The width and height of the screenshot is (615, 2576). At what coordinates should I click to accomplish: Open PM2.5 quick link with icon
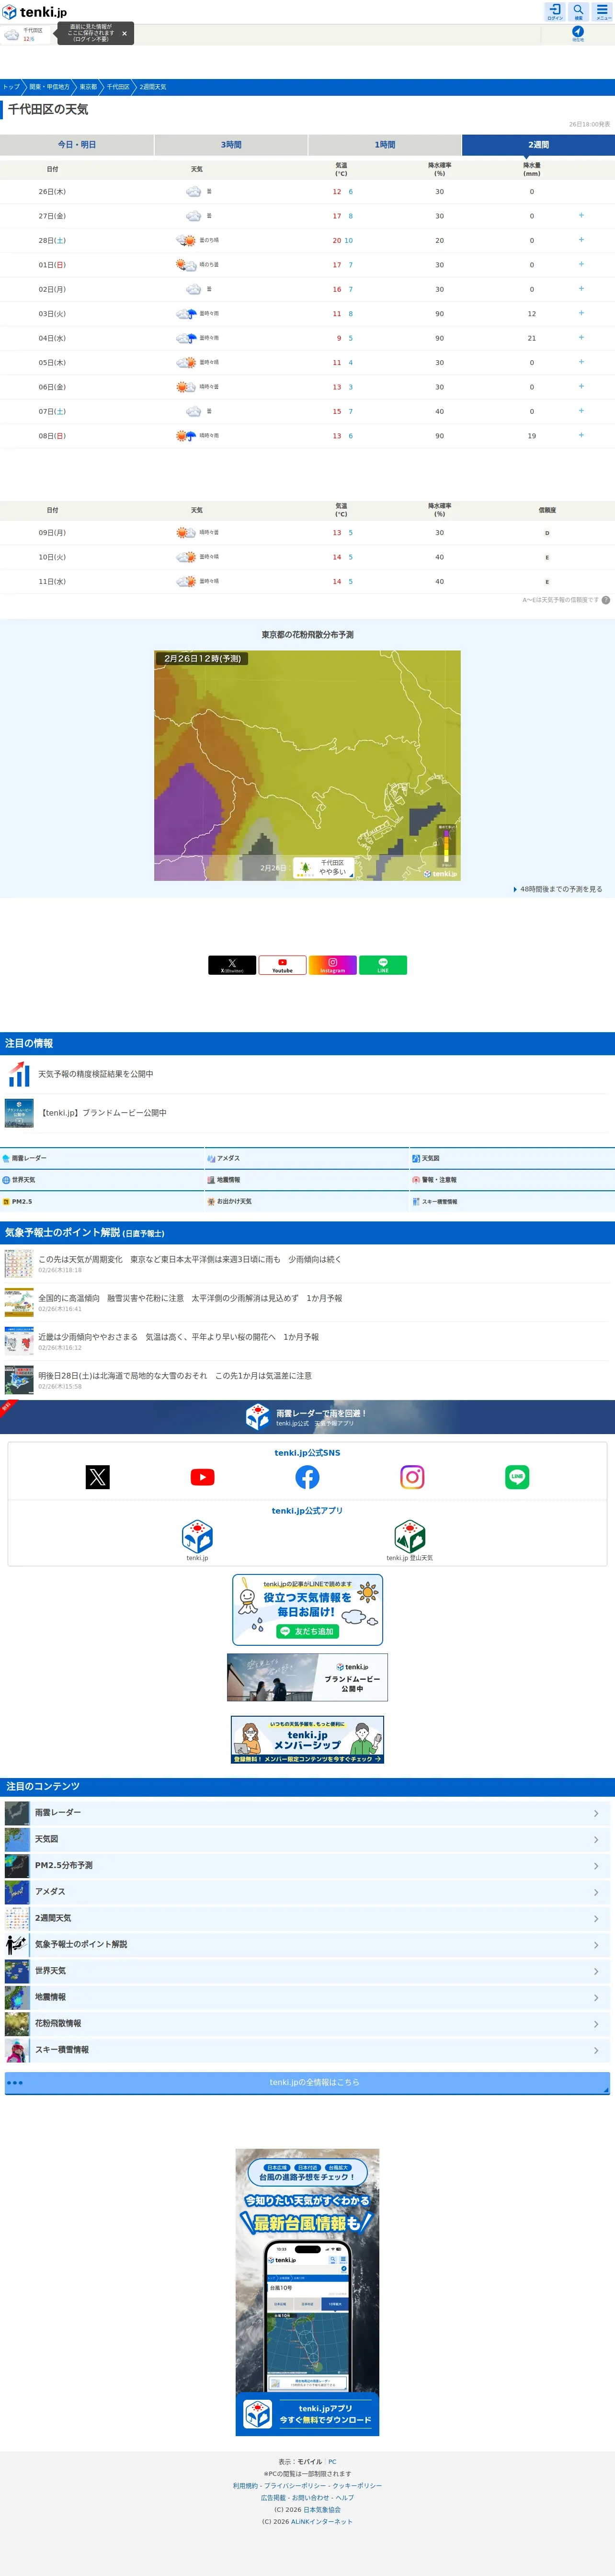click(x=102, y=1201)
